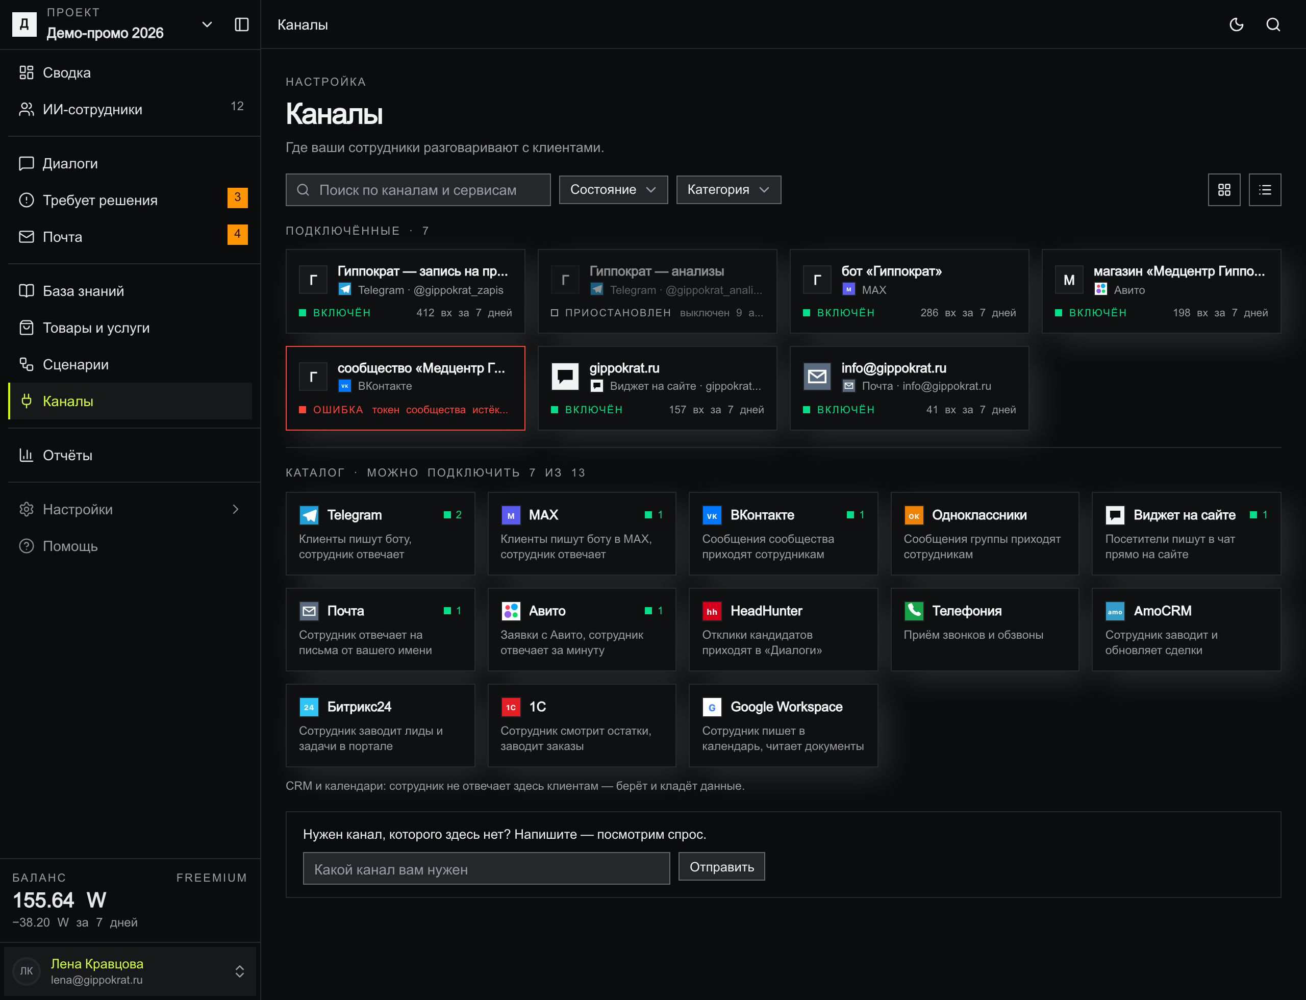Focus the channel and service search field
This screenshot has width=1306, height=1000.
(x=418, y=190)
